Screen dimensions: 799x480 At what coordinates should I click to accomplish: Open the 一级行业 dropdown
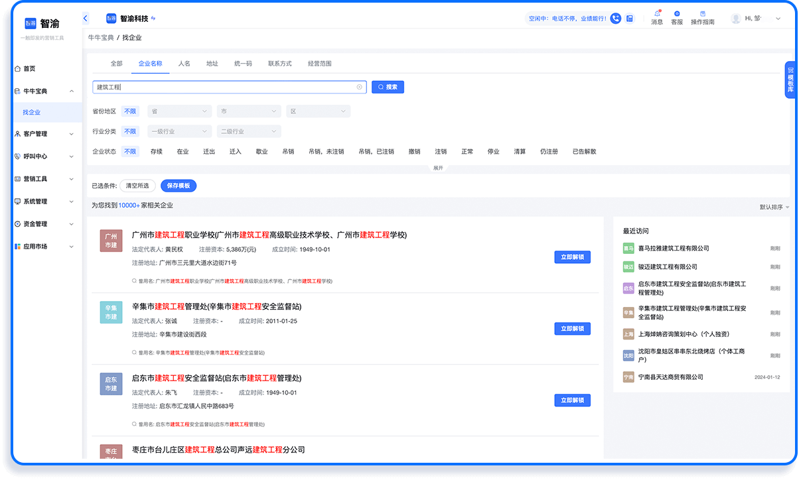coord(179,131)
